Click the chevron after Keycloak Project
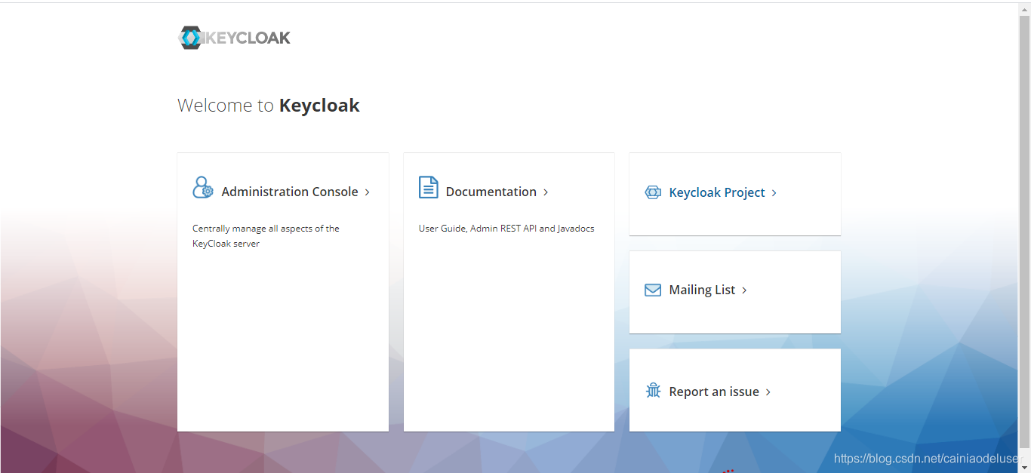 tap(774, 193)
